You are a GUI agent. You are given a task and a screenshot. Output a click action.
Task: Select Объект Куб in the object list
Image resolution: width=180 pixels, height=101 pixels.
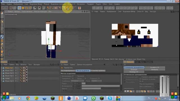pos(9,68)
